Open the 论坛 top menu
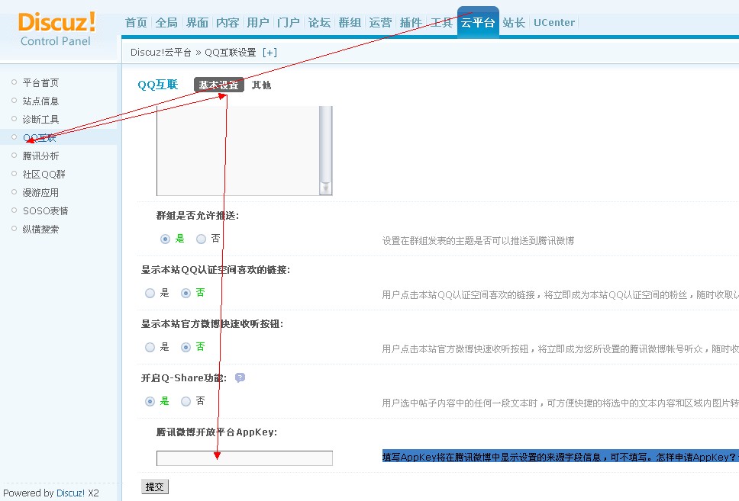Image resolution: width=739 pixels, height=501 pixels. coord(319,22)
